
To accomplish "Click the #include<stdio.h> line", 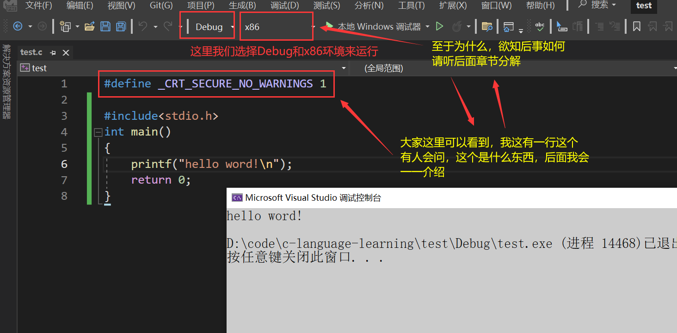I will pos(161,116).
